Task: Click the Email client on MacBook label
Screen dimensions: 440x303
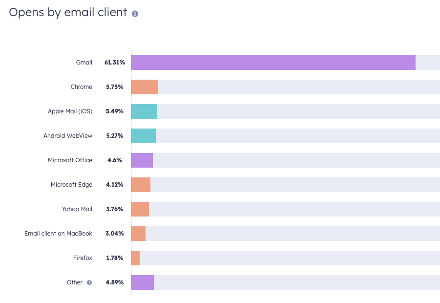Action: (58, 234)
